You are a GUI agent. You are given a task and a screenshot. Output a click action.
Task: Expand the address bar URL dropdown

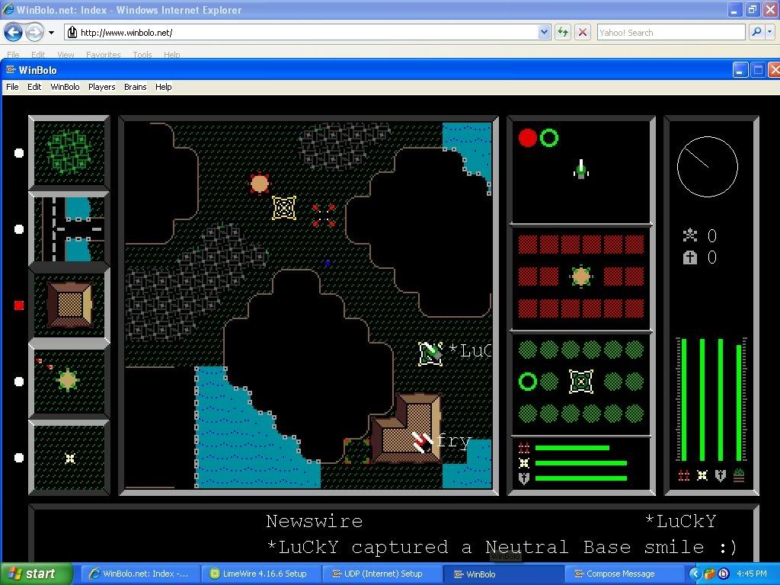pyautogui.click(x=544, y=32)
